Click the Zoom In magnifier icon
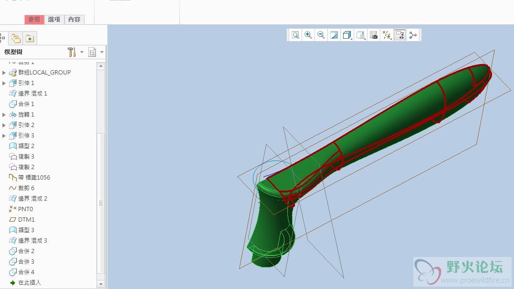 pos(308,35)
